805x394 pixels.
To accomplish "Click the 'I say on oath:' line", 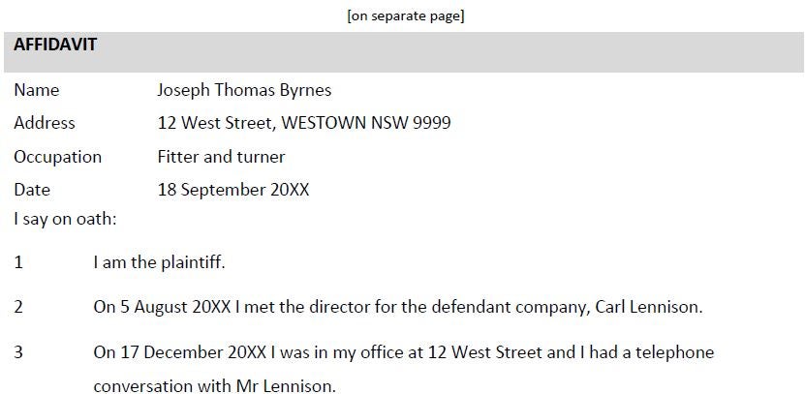I will 65,219.
